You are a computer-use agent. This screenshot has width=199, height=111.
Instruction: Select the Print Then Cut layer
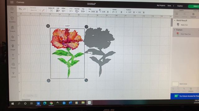186,34
